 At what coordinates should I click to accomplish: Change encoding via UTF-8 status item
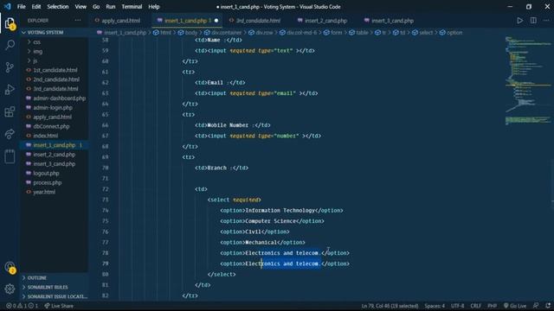(457, 306)
